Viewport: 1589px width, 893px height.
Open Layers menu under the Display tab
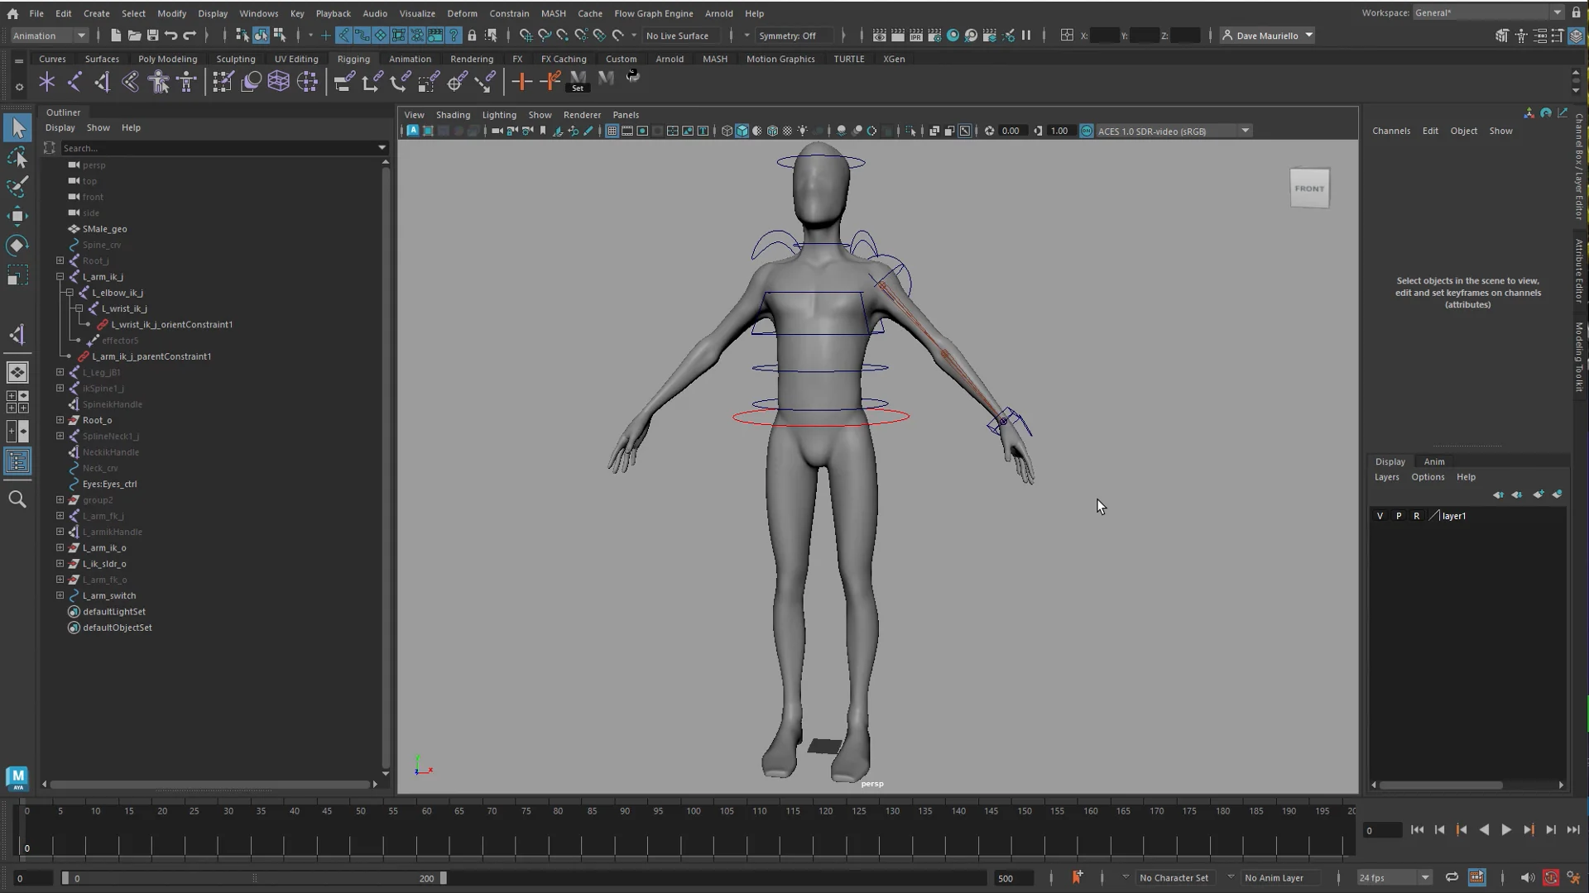(x=1387, y=477)
